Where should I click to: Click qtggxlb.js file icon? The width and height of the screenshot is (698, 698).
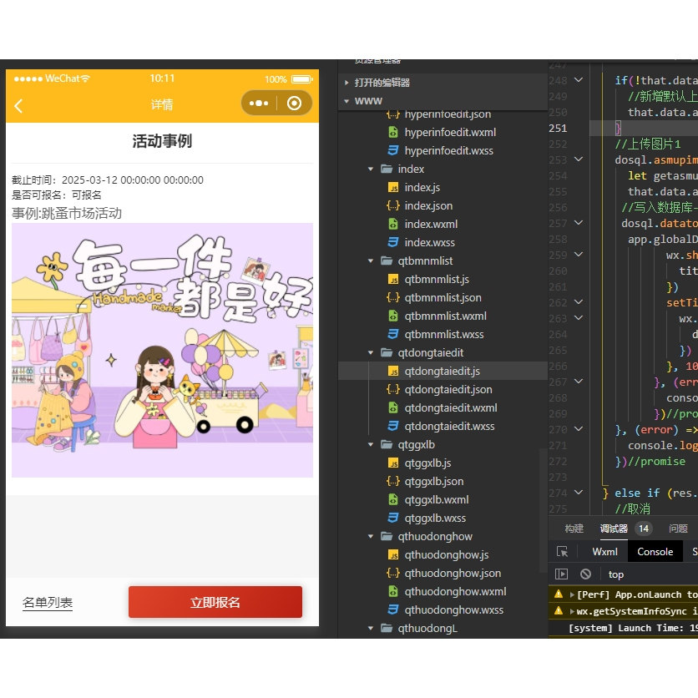click(x=393, y=463)
